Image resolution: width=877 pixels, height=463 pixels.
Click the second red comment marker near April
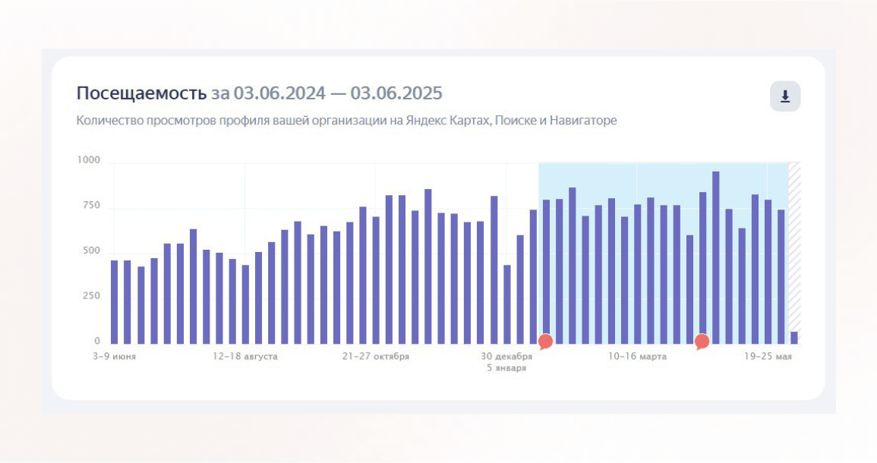pos(702,342)
